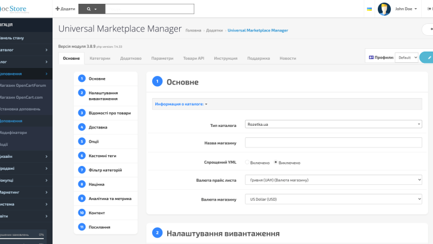
Task: Expand the Продажі sidebar menu
Action: pos(26,168)
